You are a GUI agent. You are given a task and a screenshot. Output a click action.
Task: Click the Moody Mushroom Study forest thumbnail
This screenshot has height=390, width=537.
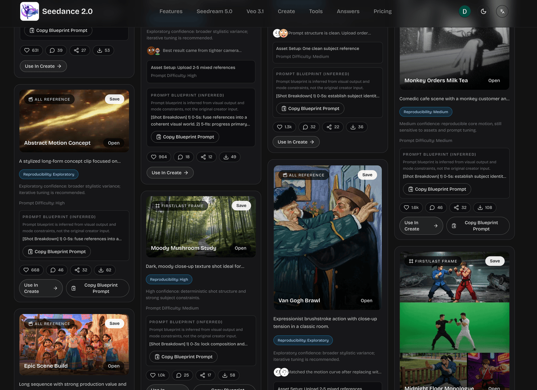(x=201, y=227)
